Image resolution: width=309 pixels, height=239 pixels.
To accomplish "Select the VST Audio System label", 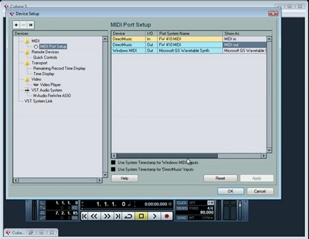I will (x=47, y=90).
